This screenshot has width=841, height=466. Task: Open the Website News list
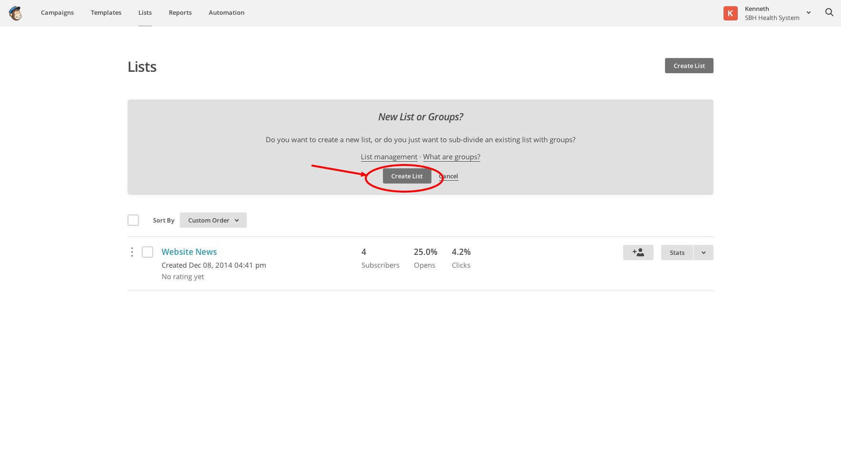coord(189,252)
